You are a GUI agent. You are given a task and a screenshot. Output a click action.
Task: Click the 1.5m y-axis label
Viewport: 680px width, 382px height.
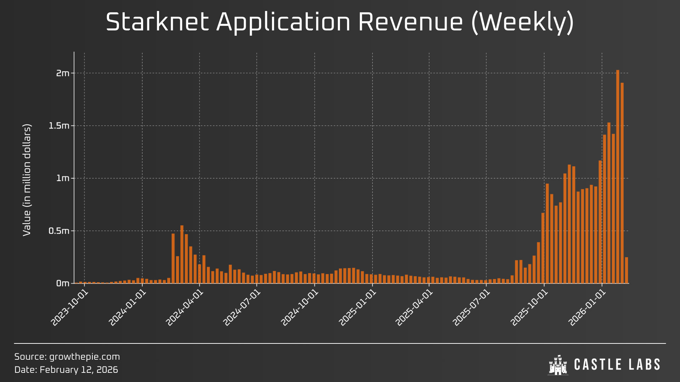tap(59, 126)
